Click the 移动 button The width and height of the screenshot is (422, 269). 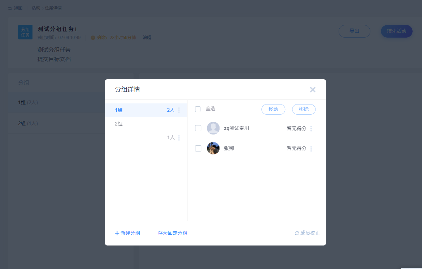point(273,109)
